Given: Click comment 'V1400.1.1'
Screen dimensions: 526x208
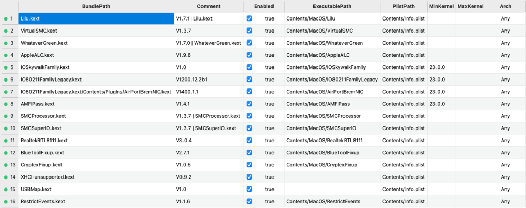Looking at the screenshot, I should click(x=188, y=92).
